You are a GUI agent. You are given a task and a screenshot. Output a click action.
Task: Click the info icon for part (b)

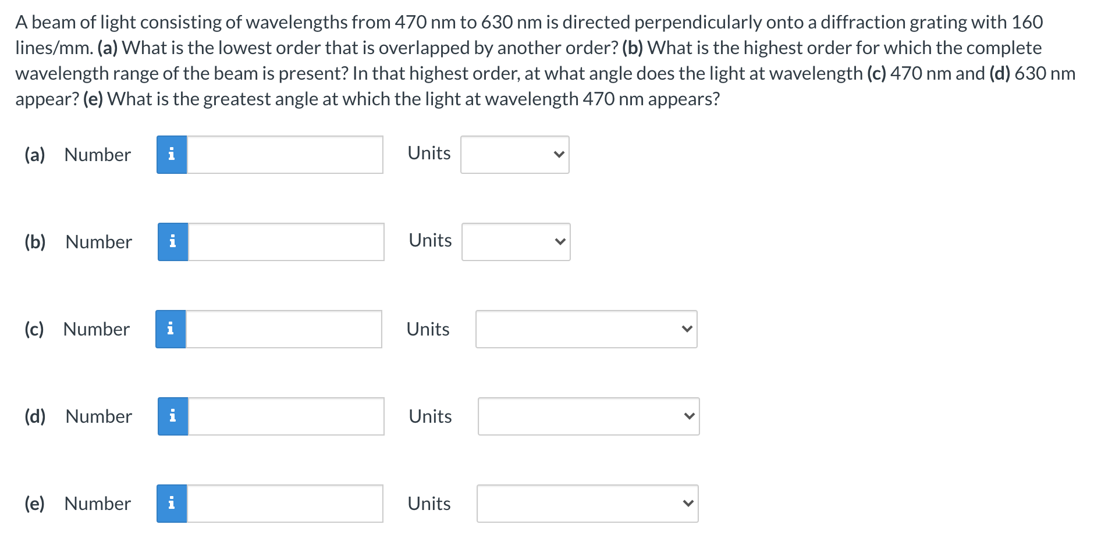pos(172,241)
